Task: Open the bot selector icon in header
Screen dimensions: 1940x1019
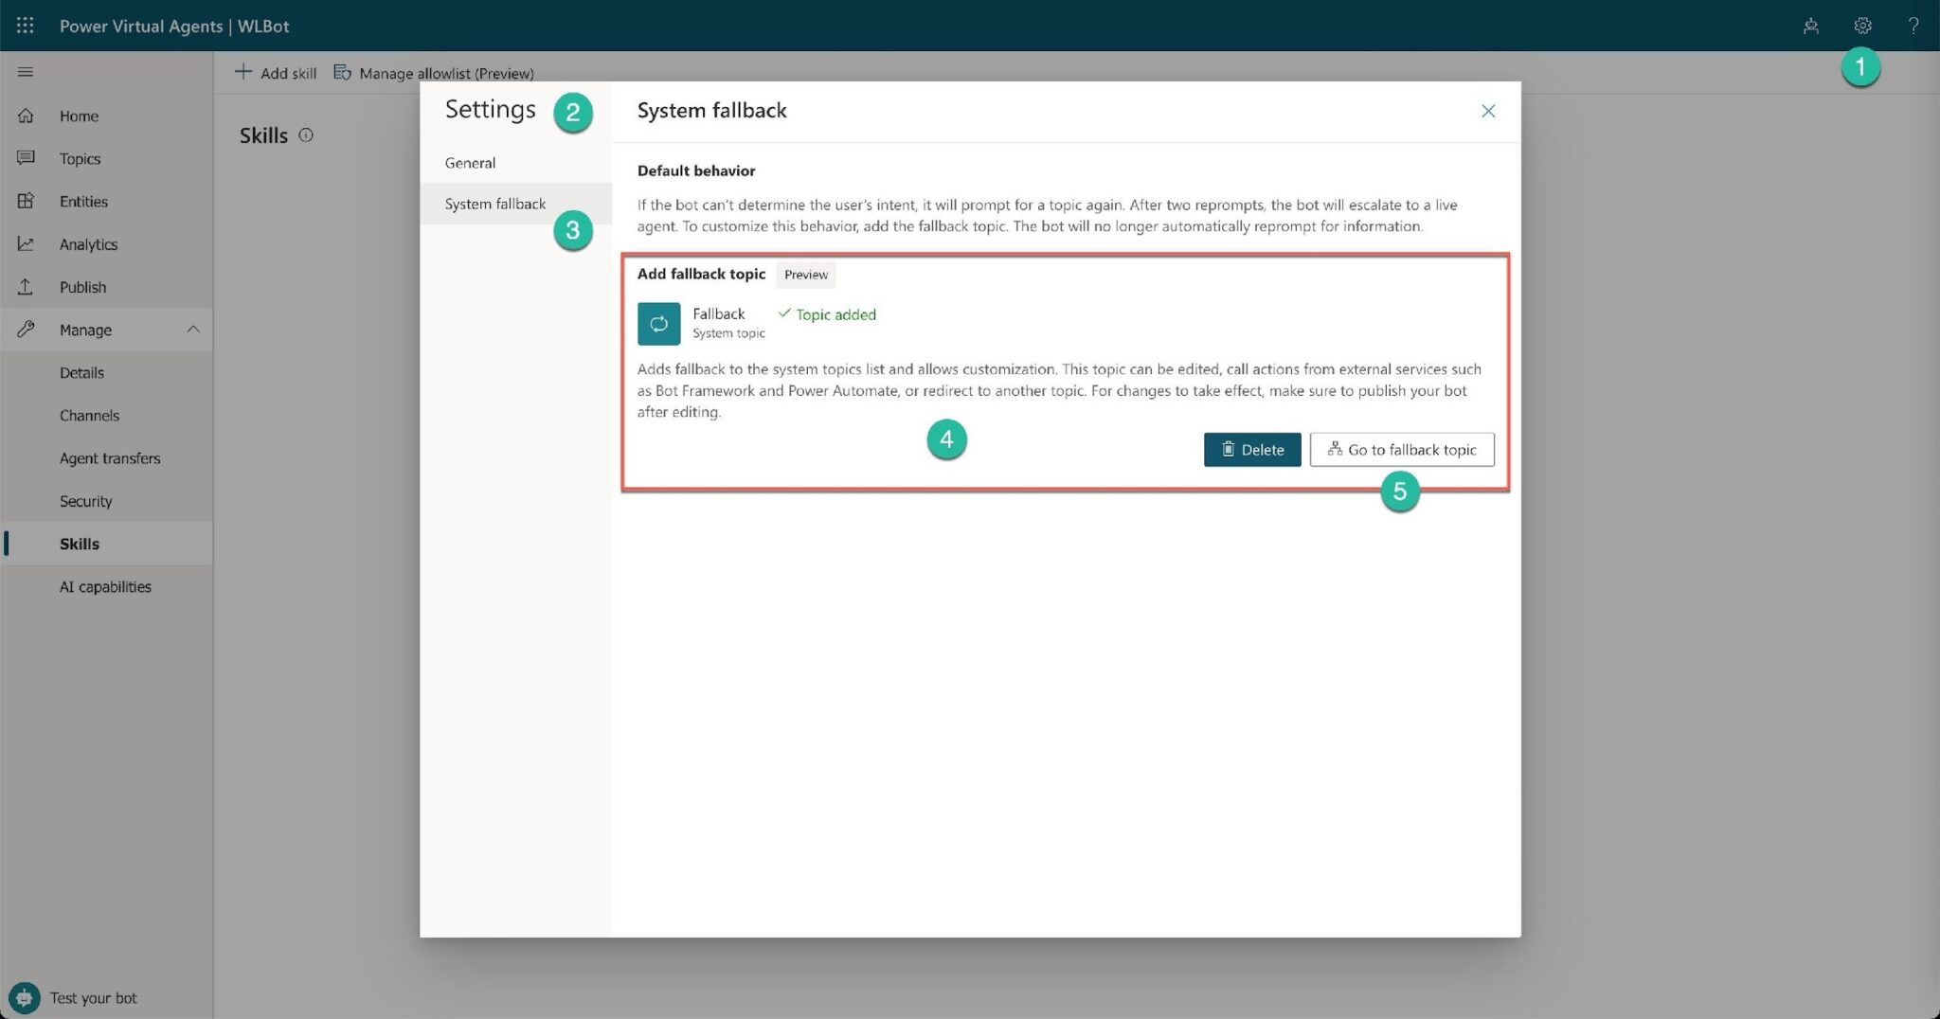Action: coord(1811,26)
